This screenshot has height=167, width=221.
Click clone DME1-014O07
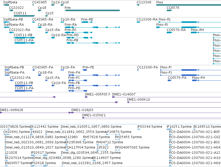[x=124, y=94]
